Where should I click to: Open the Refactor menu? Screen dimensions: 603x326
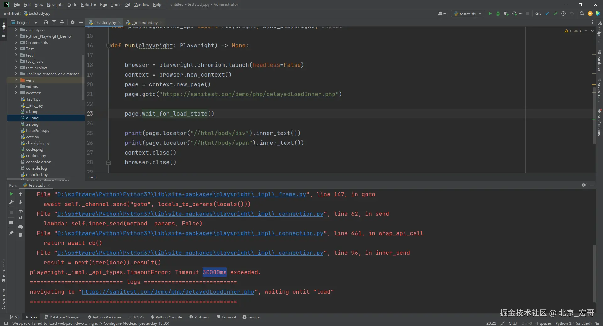coord(89,4)
